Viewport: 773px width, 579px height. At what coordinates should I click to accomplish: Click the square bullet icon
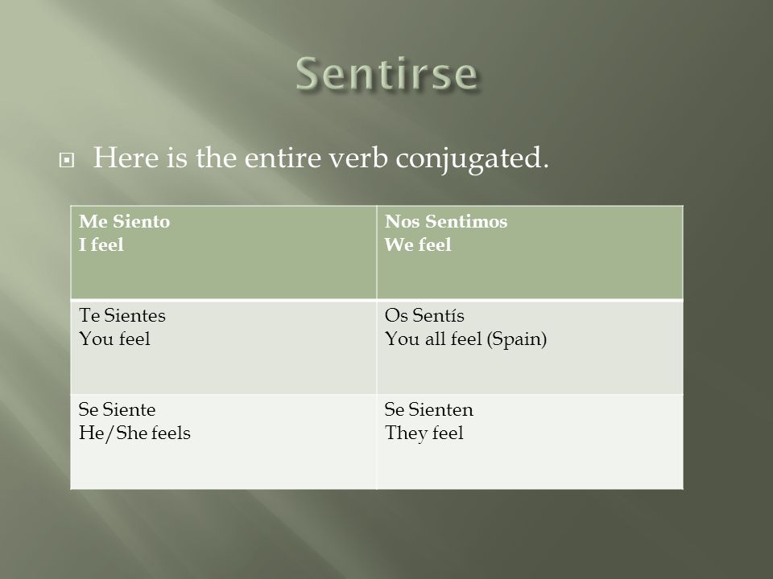pyautogui.click(x=67, y=160)
